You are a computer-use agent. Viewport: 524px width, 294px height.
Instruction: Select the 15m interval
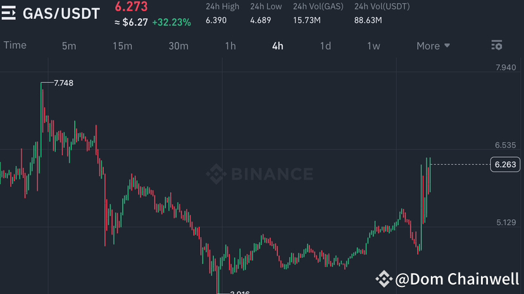(x=122, y=46)
